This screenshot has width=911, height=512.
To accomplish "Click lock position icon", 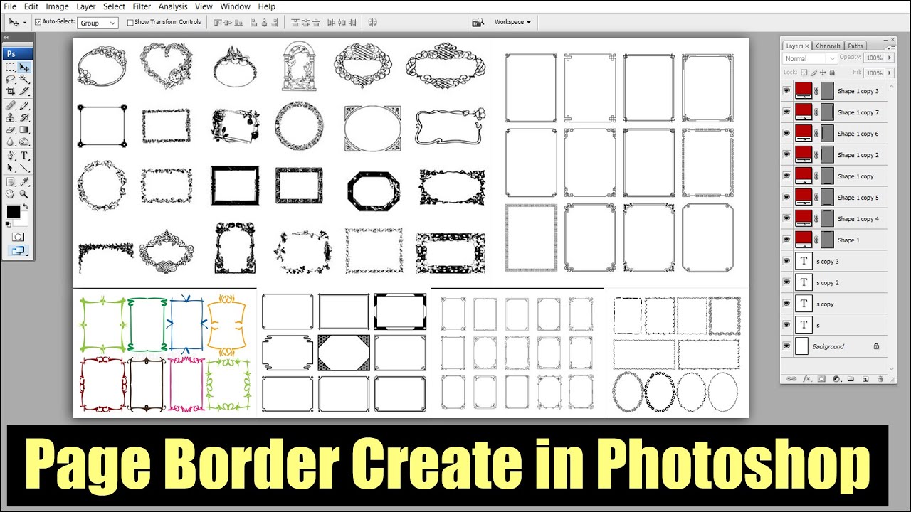I will [x=823, y=73].
